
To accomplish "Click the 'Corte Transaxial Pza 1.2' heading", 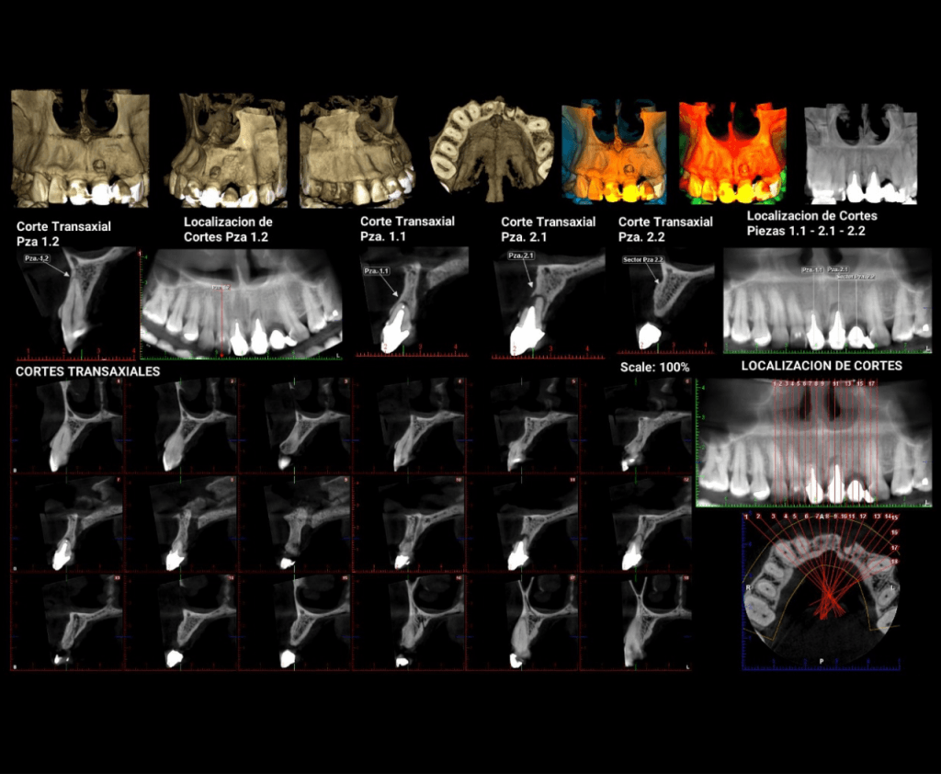I will pos(63,233).
